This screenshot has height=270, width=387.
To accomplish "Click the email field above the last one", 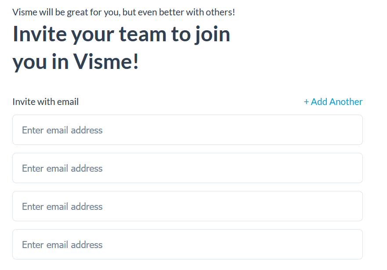I will pyautogui.click(x=188, y=206).
